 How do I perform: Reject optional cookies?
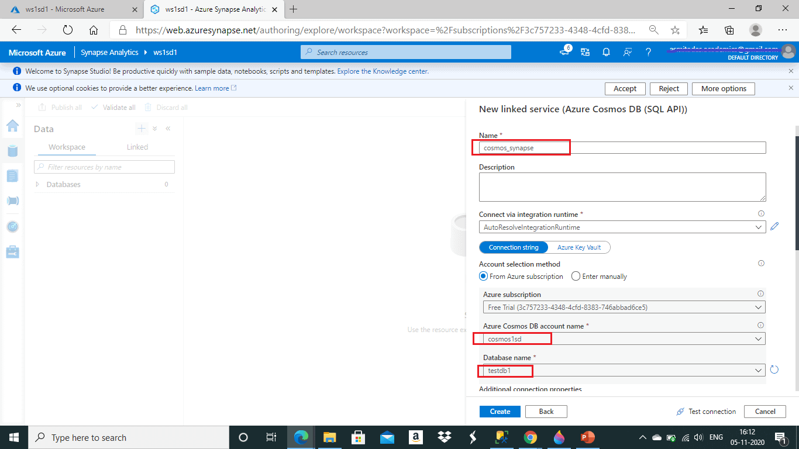point(669,89)
